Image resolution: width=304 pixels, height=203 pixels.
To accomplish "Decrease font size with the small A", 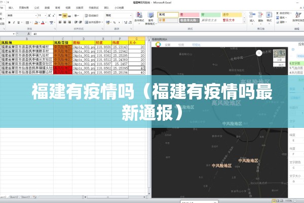I will 54,15.
